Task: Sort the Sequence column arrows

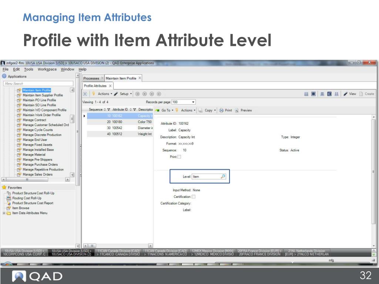Action: pos(105,109)
